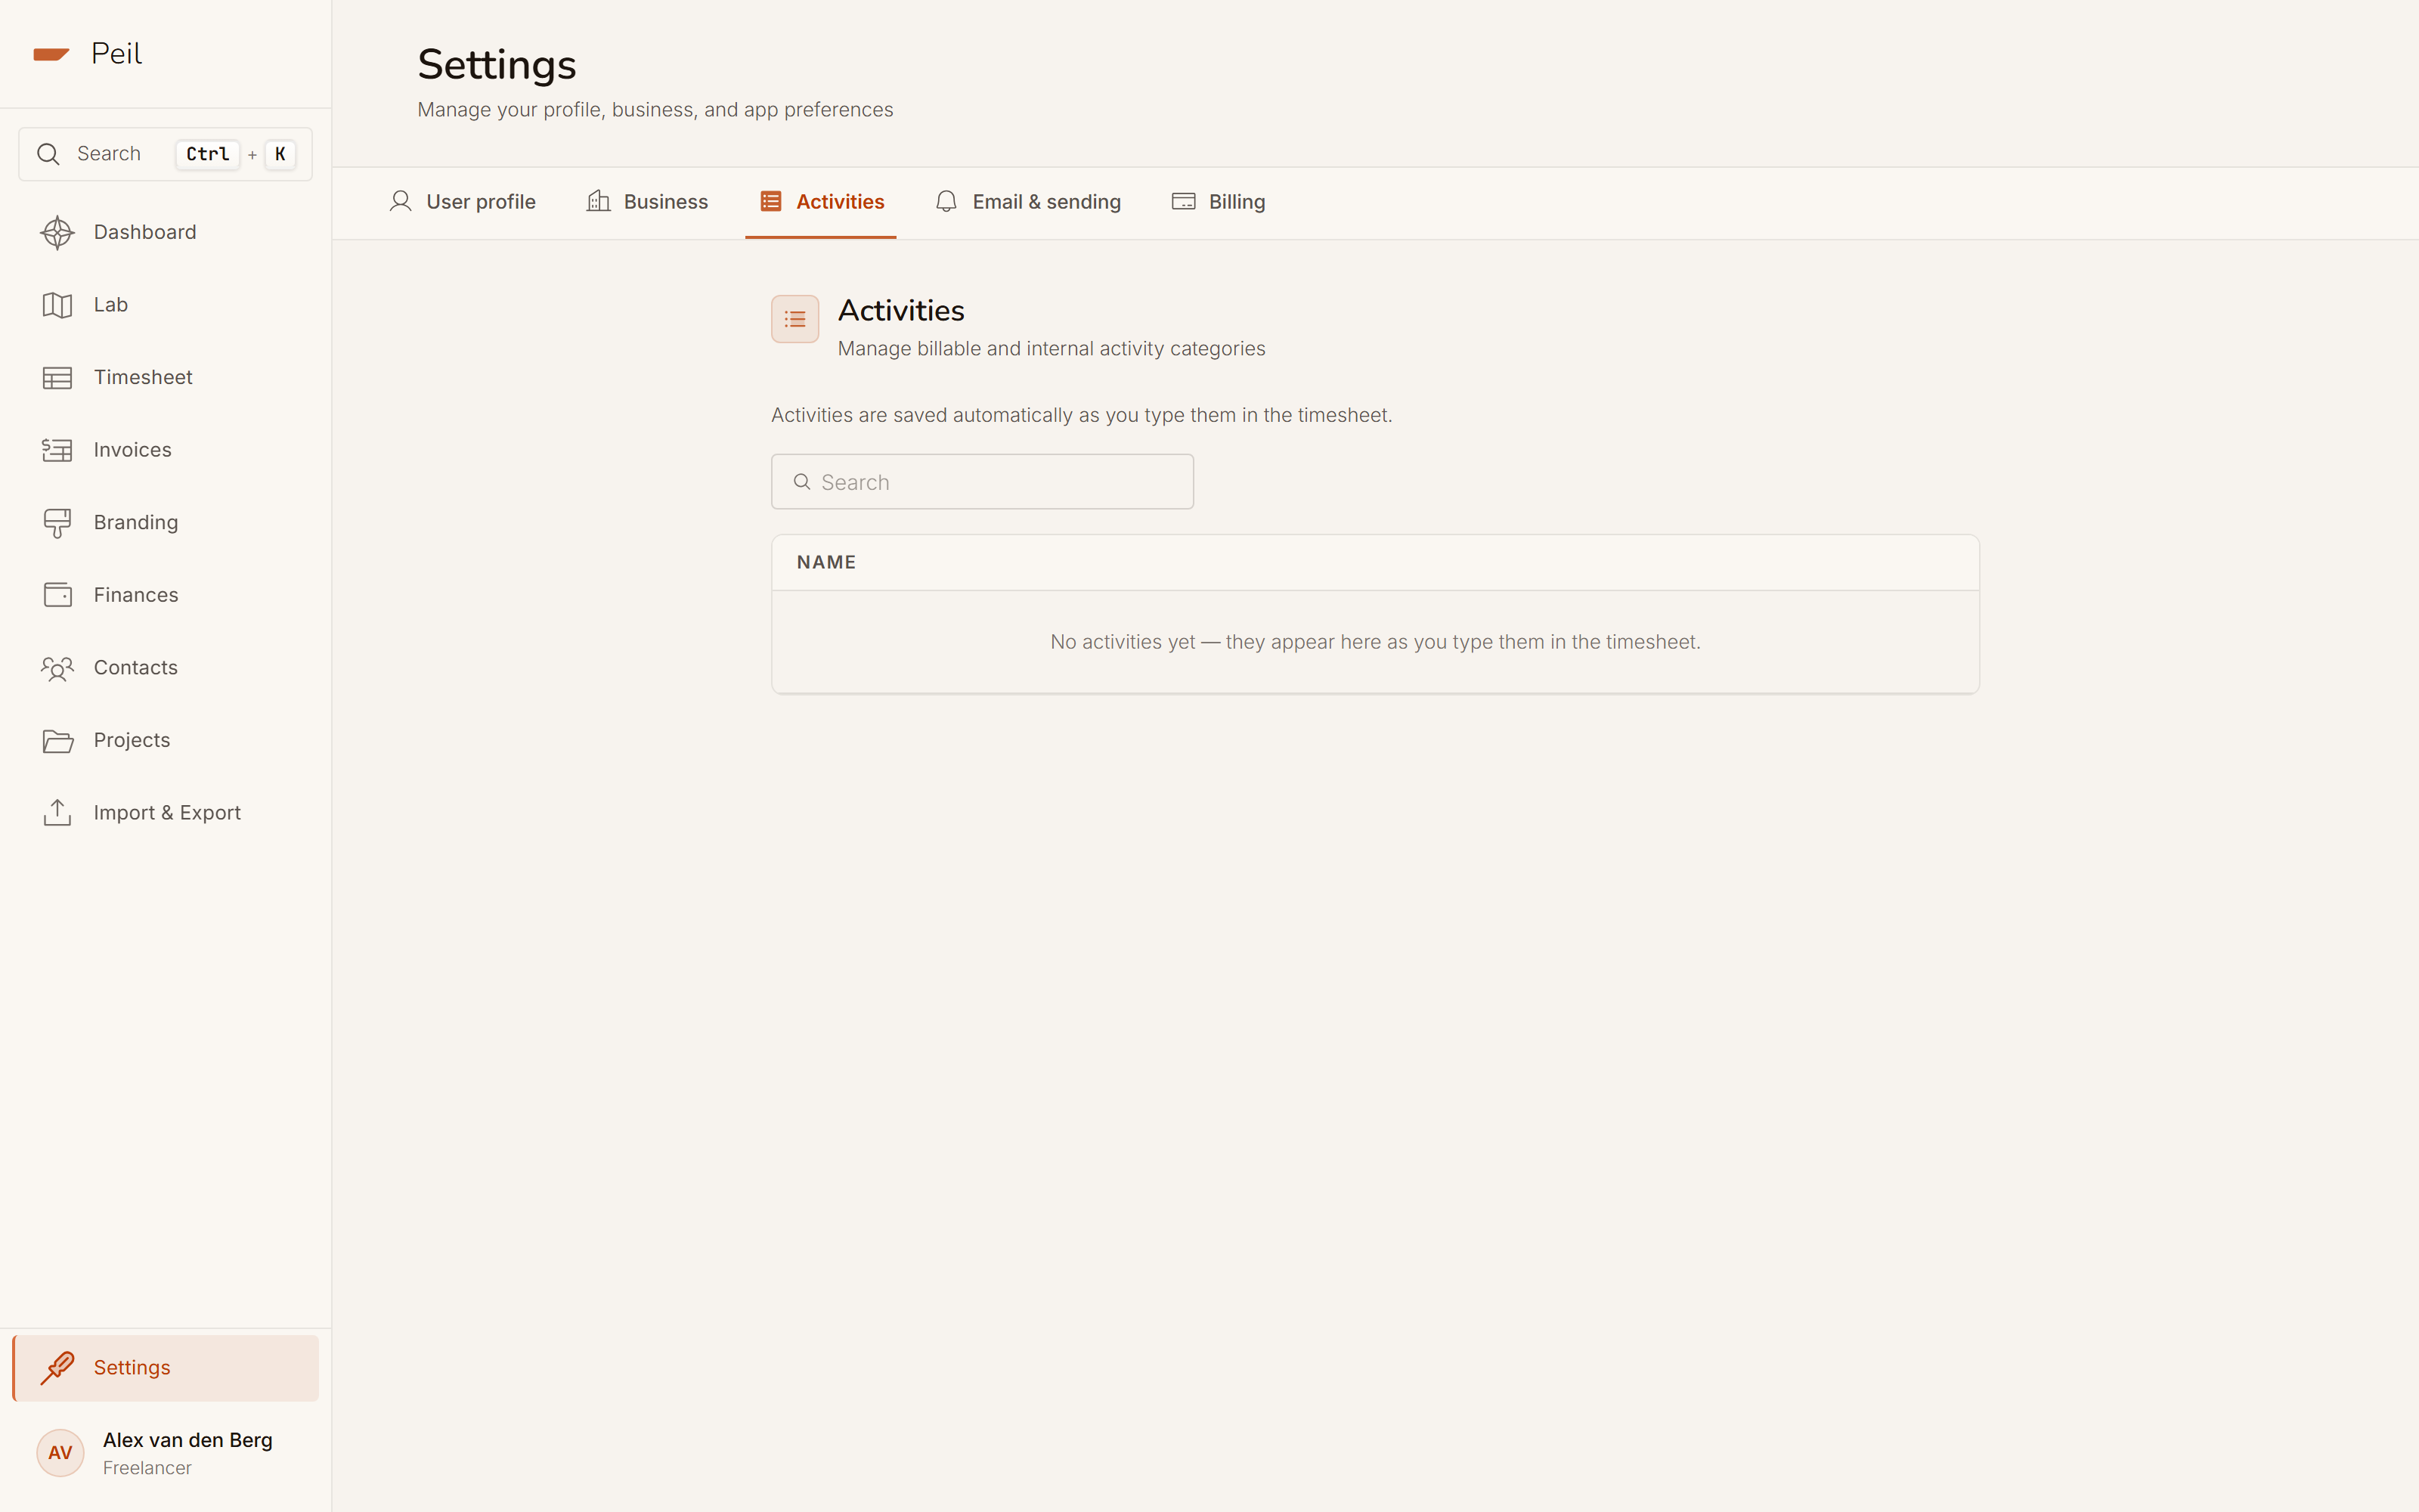Switch to the User profile tab
The height and width of the screenshot is (1512, 2419).
coord(462,202)
